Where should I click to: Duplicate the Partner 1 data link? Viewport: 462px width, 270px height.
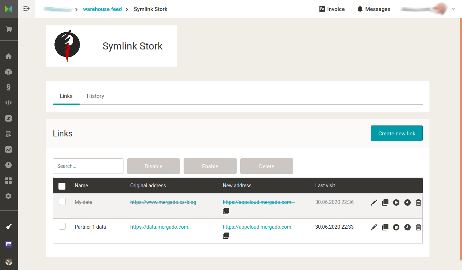[x=385, y=227]
